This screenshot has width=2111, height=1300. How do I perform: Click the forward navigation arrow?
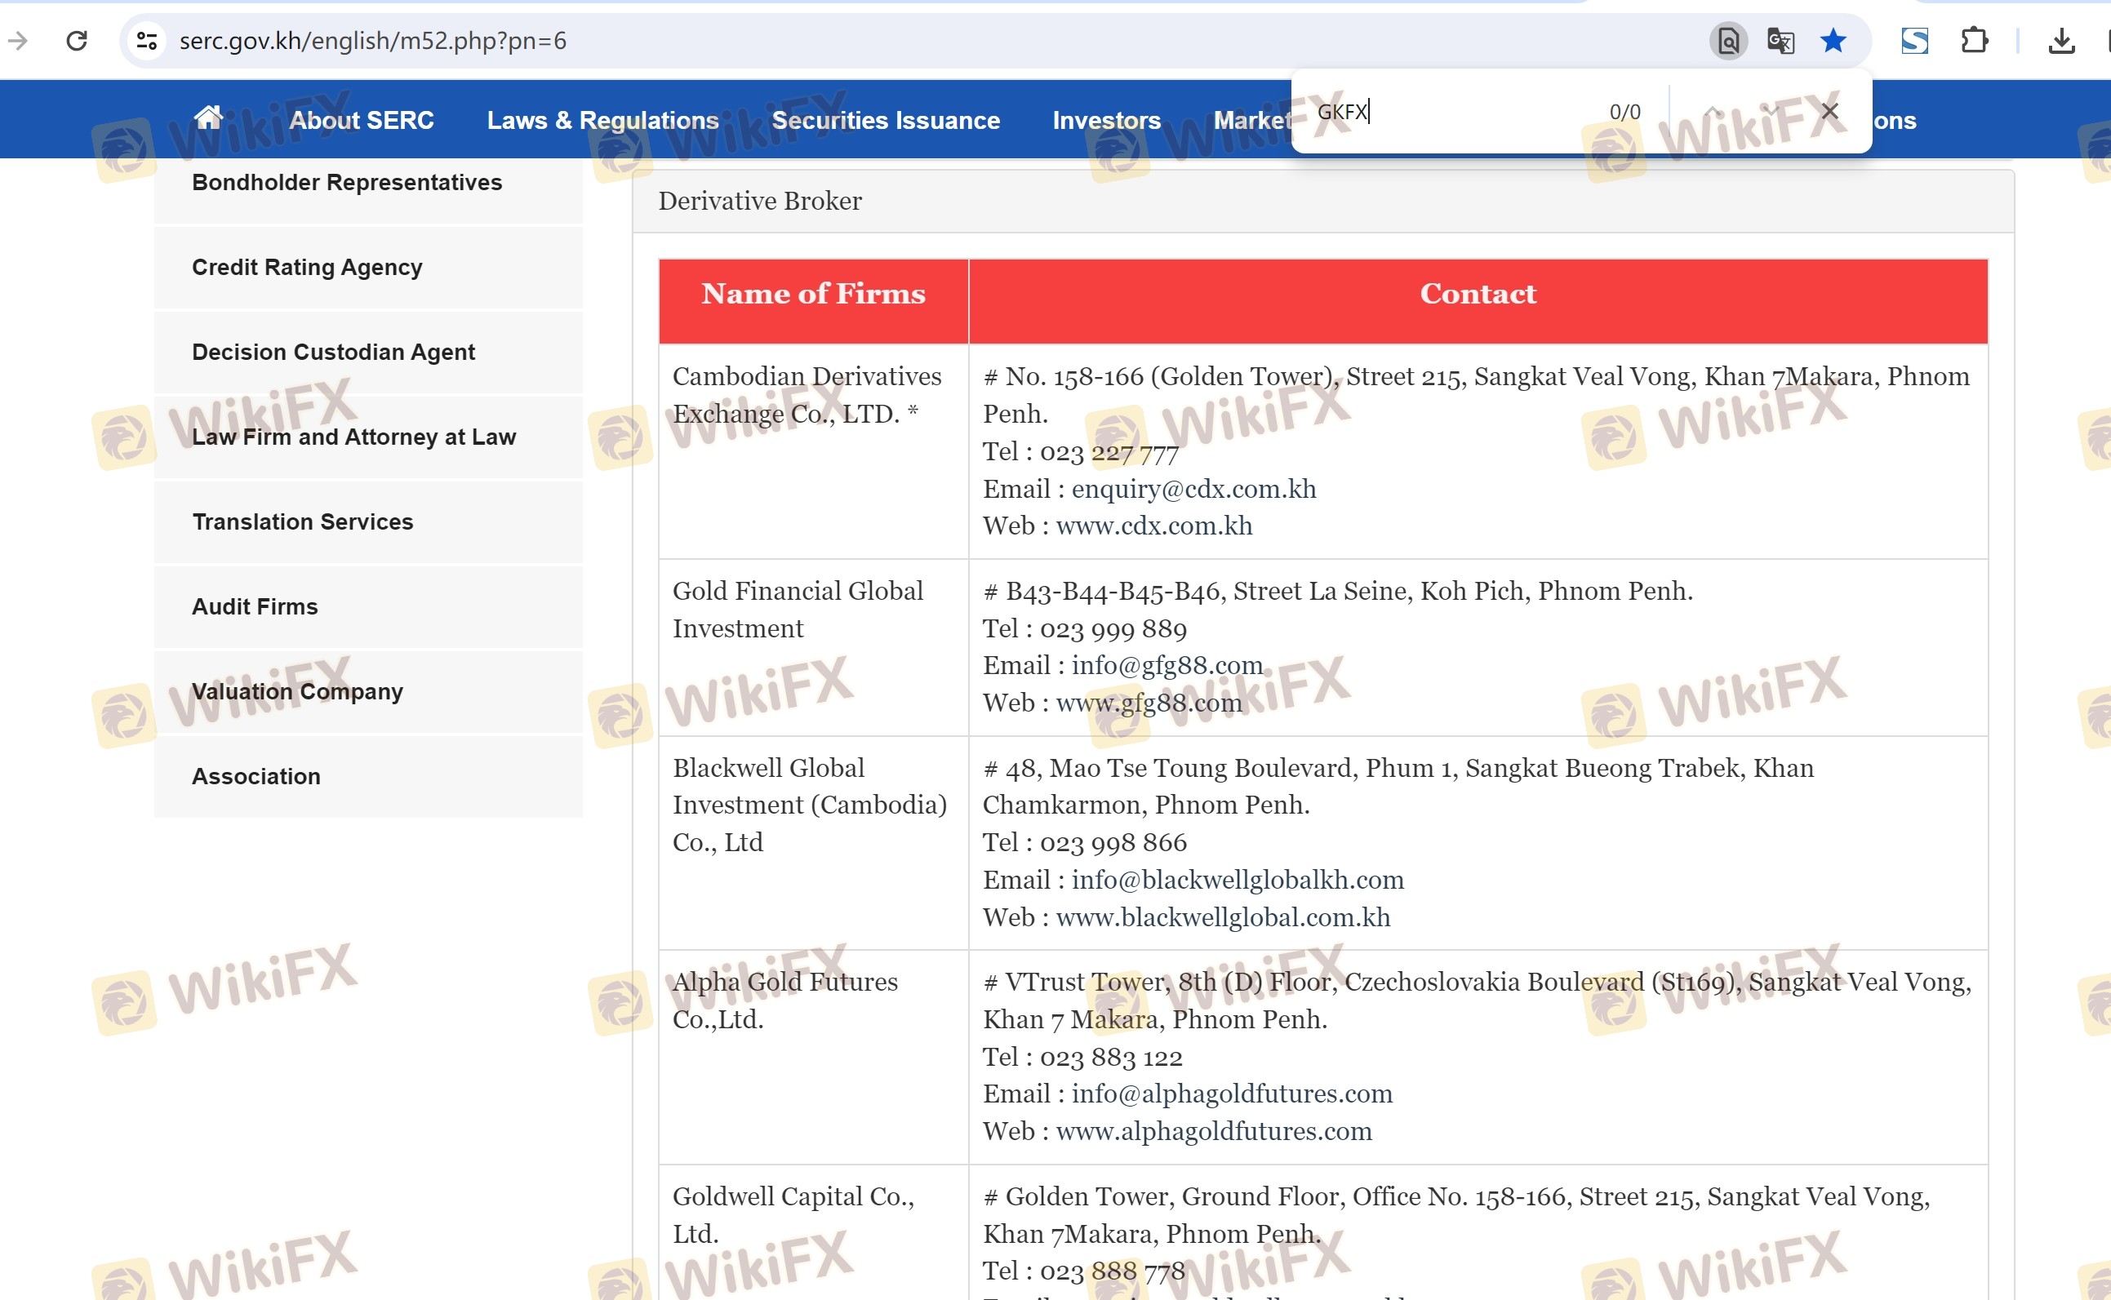coord(18,41)
